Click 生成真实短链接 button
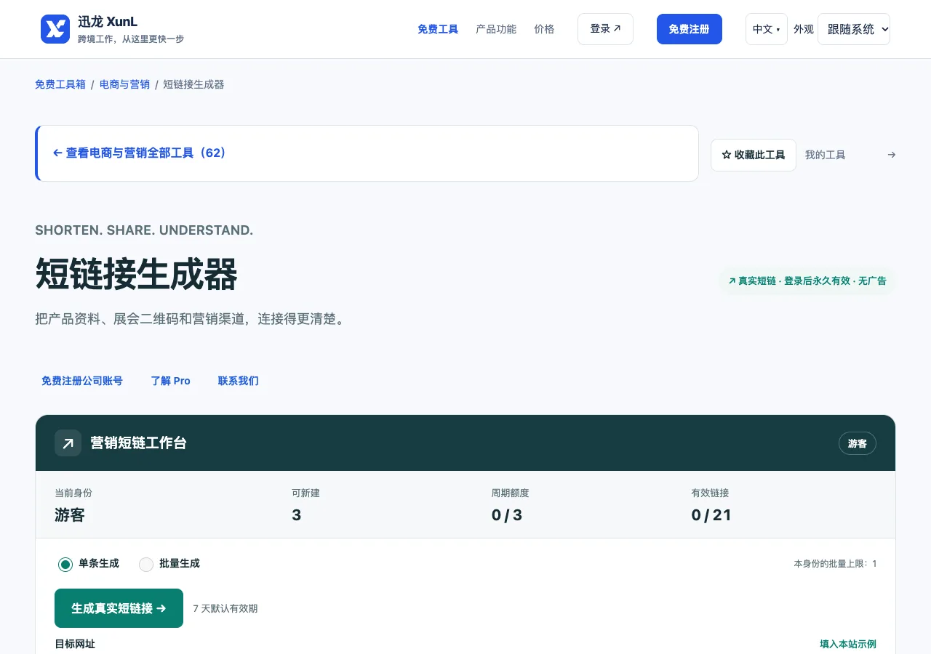 point(119,608)
